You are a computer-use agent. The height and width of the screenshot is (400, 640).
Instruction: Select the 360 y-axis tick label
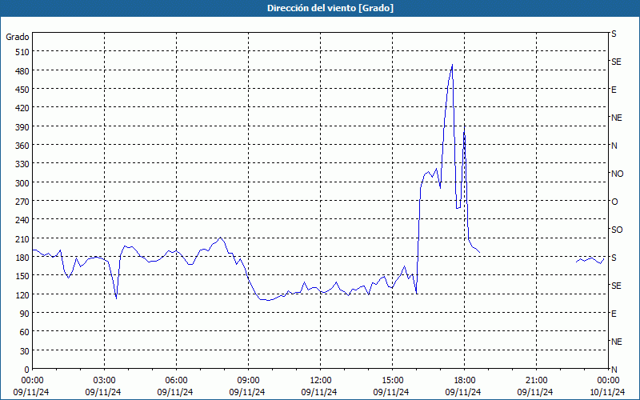[23, 146]
